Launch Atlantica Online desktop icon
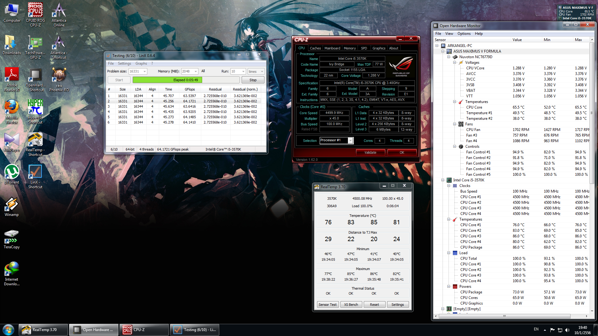 click(59, 15)
